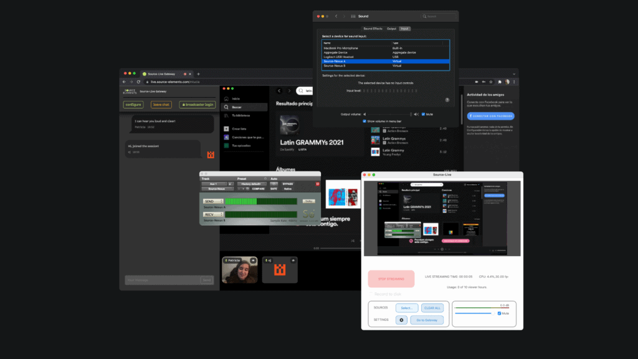Image resolution: width=638 pixels, height=359 pixels.
Task: Toggle Mute checkbox in Sound window
Action: 423,115
